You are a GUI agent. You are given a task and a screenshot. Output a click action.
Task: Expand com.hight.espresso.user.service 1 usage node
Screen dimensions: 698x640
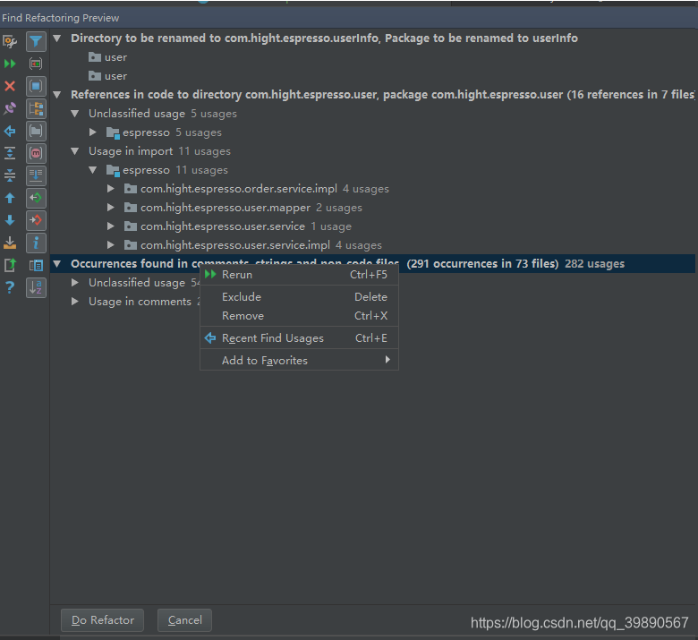click(x=110, y=226)
